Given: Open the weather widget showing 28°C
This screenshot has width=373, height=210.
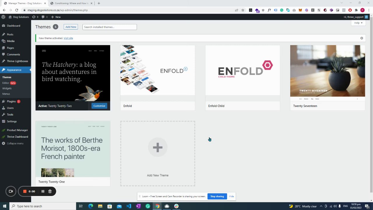Looking at the screenshot, I should pos(303,206).
